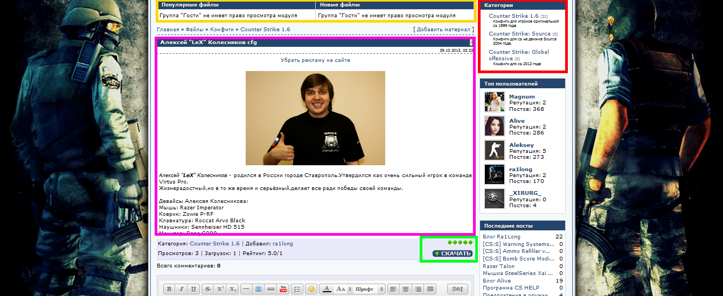Open Aleksey's user profile link
Image resolution: width=723 pixels, height=296 pixels.
click(522, 145)
